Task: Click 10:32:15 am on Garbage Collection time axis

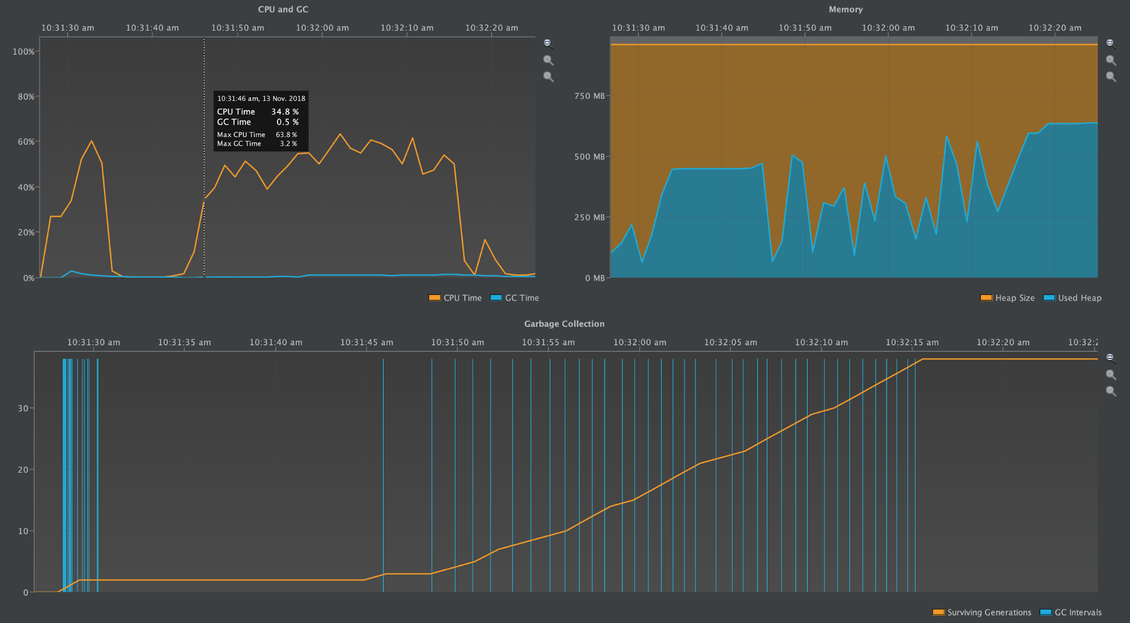Action: 912,342
